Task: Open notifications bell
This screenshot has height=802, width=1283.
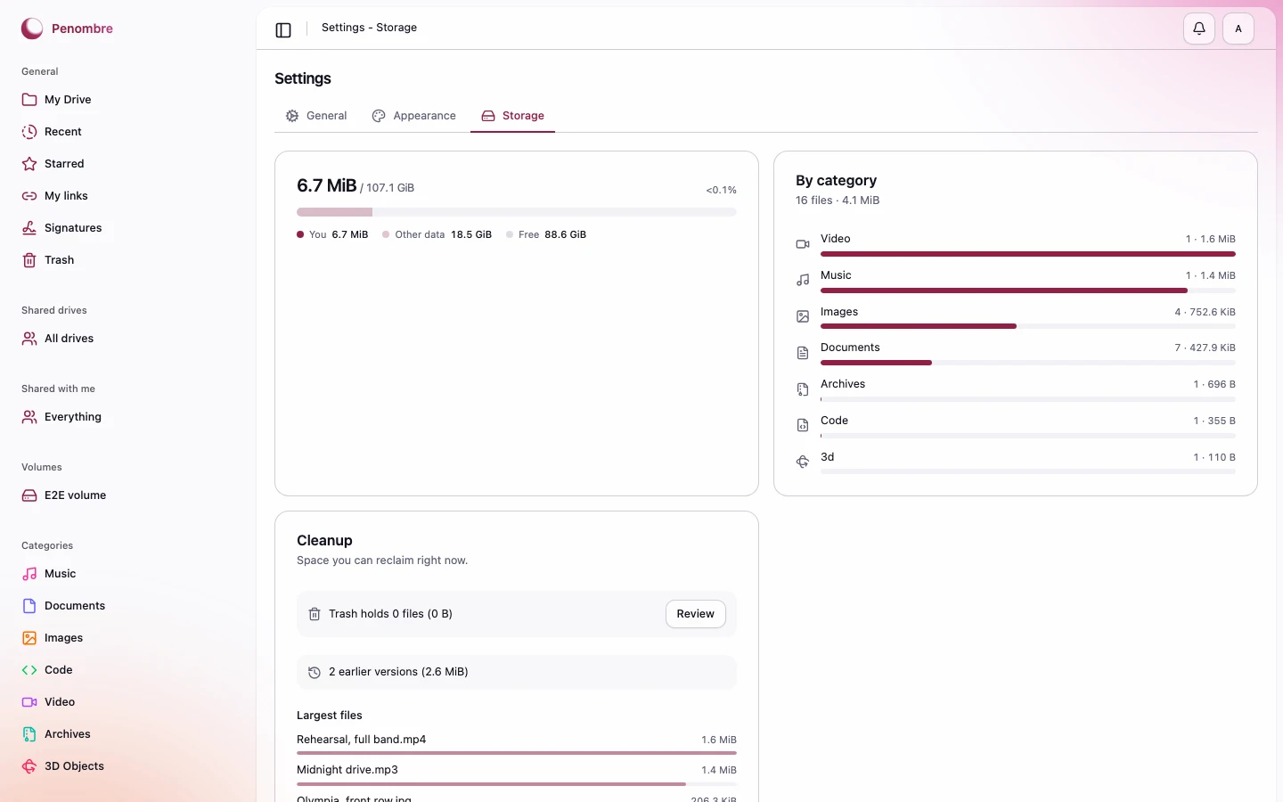Action: tap(1199, 29)
